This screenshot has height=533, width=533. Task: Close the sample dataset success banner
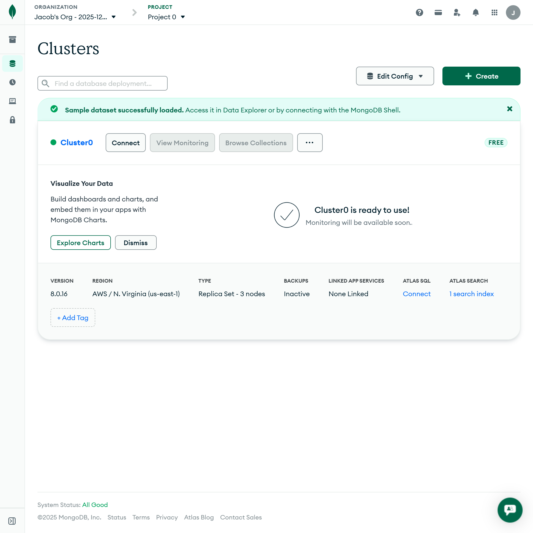[x=510, y=109]
